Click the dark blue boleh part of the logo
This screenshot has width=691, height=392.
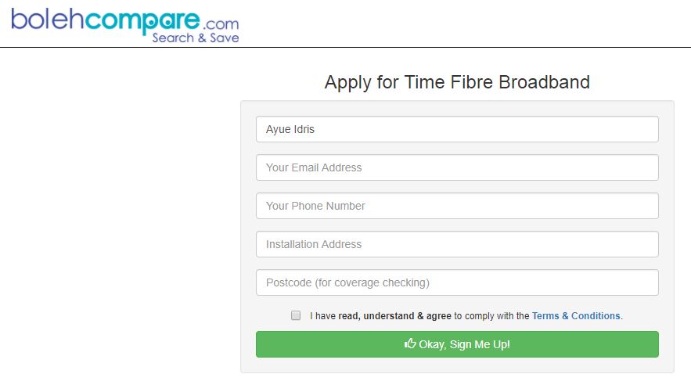[x=47, y=20]
